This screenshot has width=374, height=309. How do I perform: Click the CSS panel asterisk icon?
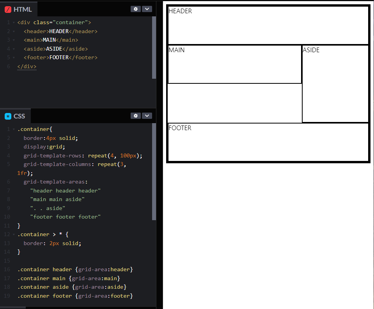[8, 116]
